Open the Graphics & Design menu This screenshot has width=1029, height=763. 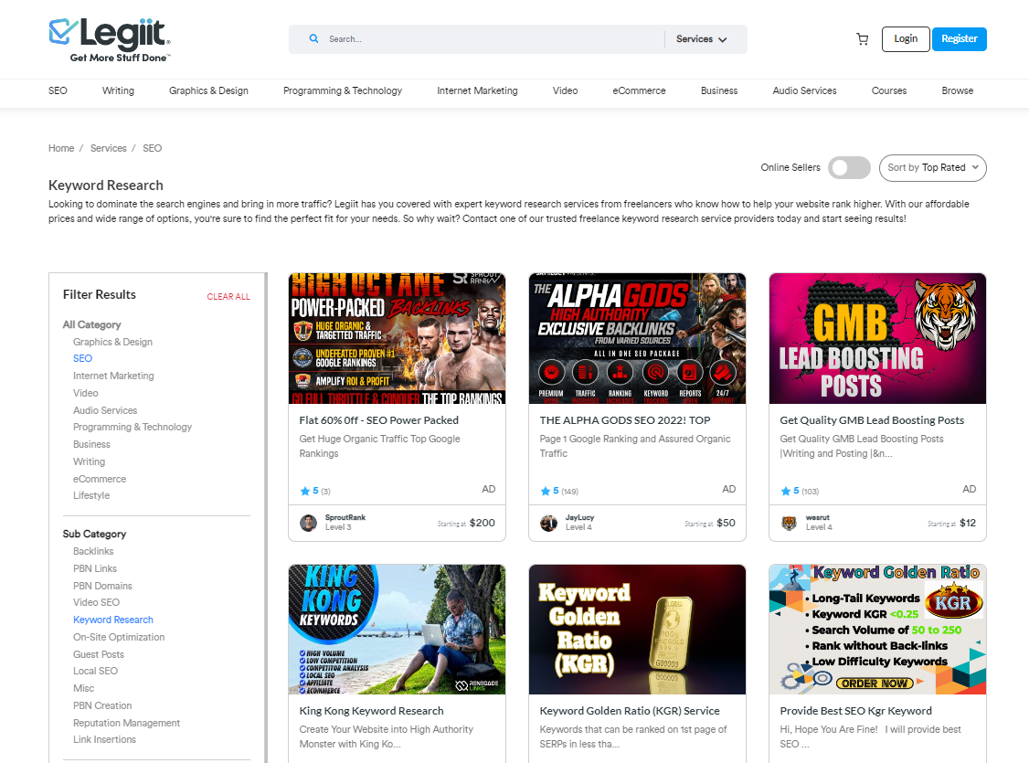coord(208,90)
